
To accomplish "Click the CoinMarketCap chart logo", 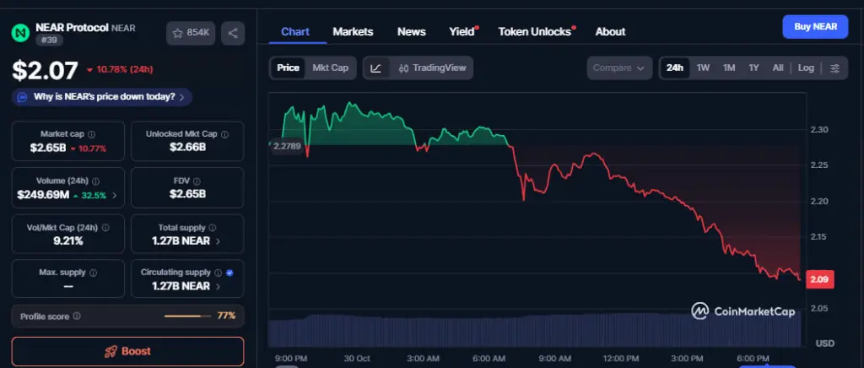I will [743, 311].
